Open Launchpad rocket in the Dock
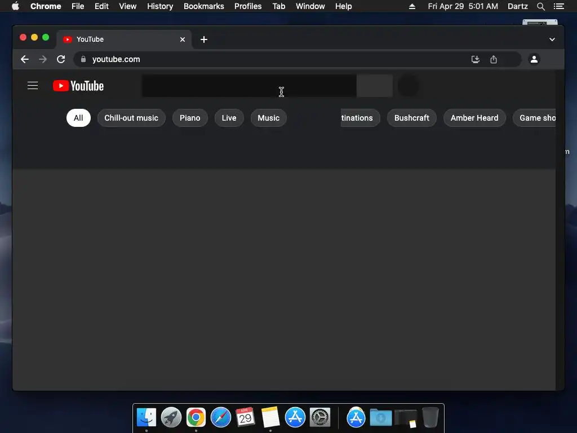 171,417
